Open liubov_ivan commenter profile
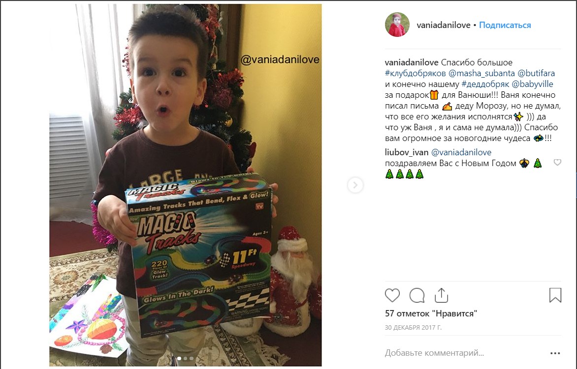The width and height of the screenshot is (577, 369). tap(407, 152)
